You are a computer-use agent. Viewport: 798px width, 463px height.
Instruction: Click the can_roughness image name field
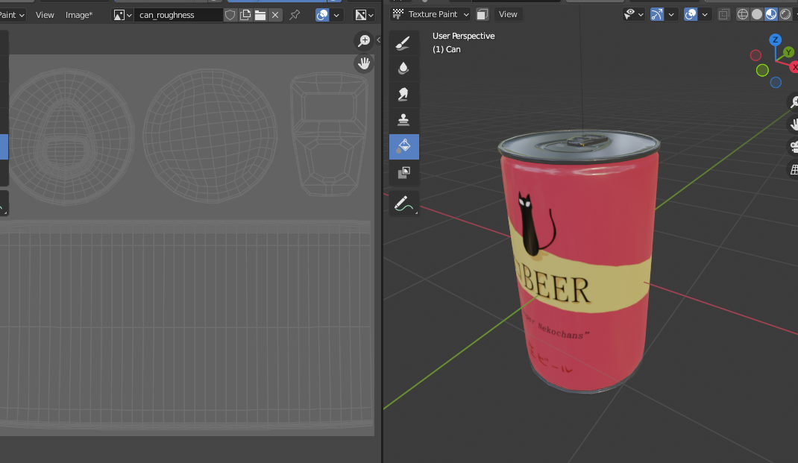(177, 15)
